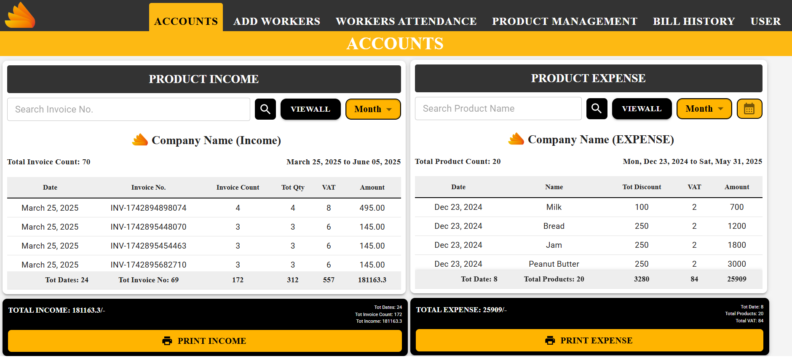Image resolution: width=792 pixels, height=359 pixels.
Task: Click the March 25, 2025 to June 05, 2025 range
Action: (344, 162)
